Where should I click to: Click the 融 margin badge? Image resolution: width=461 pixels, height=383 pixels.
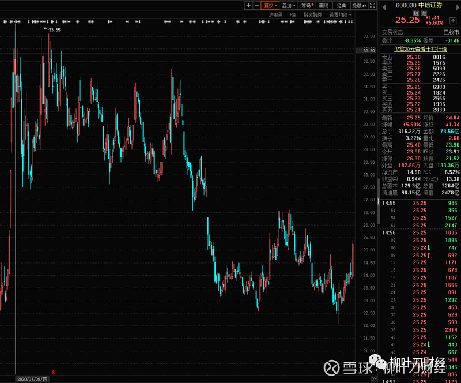415,13
